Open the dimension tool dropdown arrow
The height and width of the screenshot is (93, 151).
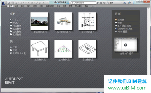coord(34,3)
